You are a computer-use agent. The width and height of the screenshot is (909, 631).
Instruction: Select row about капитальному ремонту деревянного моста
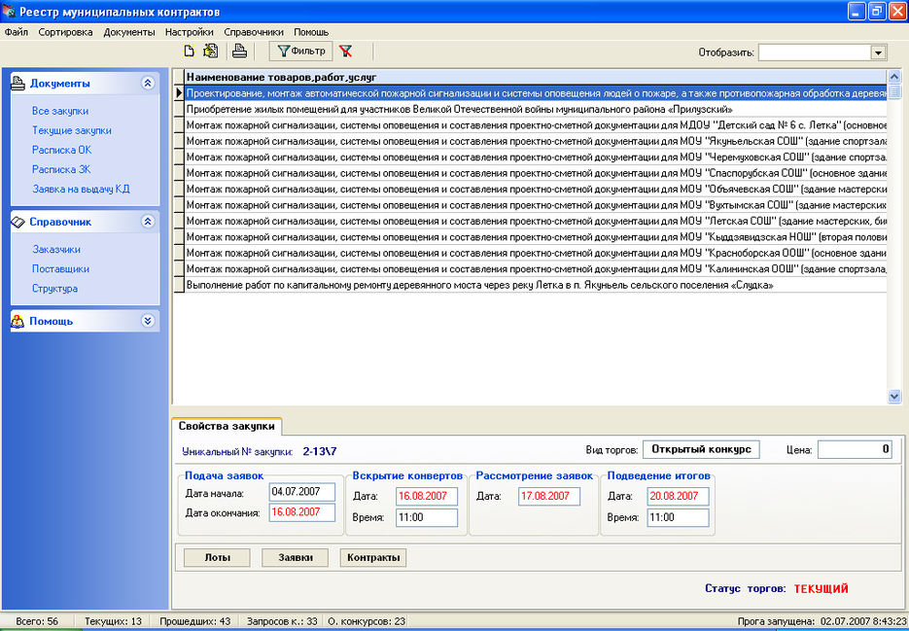[536, 285]
